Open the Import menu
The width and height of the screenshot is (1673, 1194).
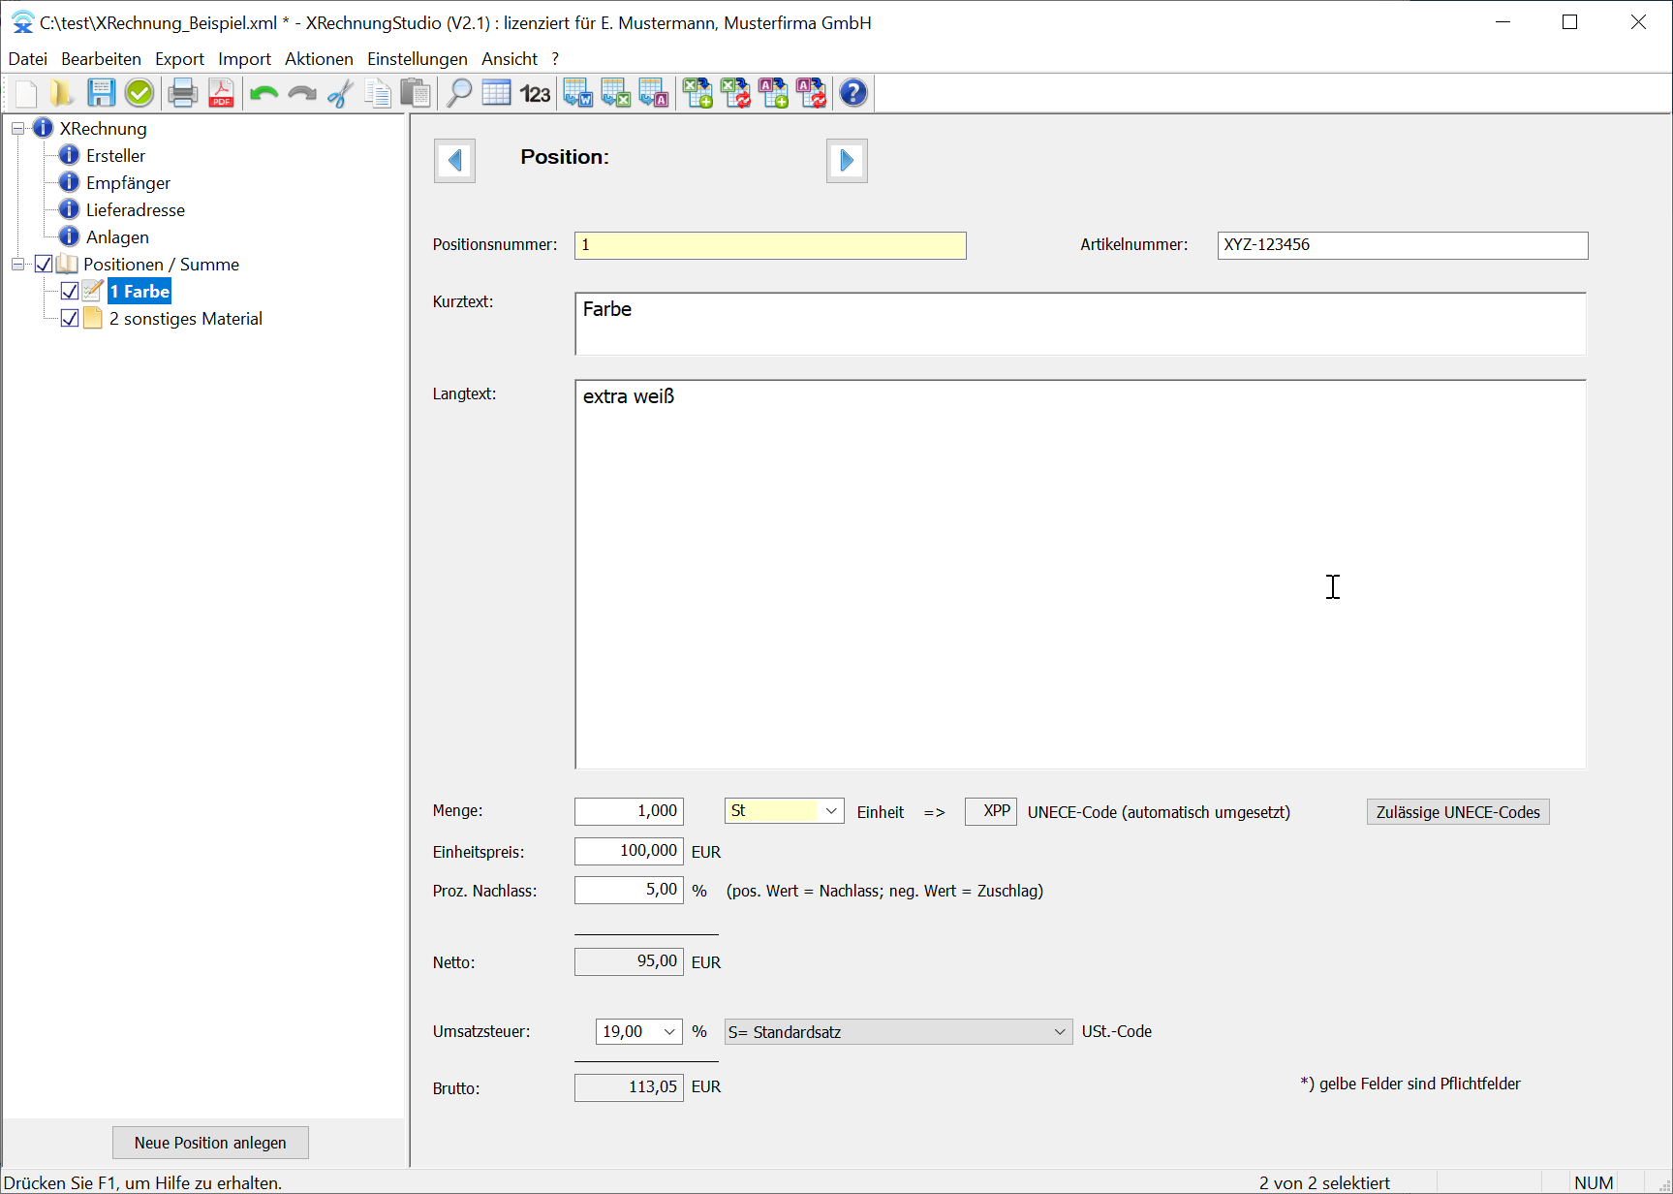[244, 59]
